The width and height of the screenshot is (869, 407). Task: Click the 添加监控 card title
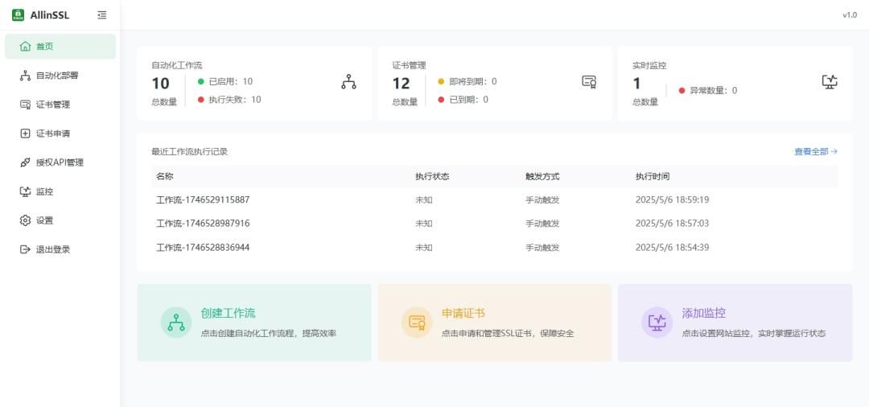click(703, 314)
